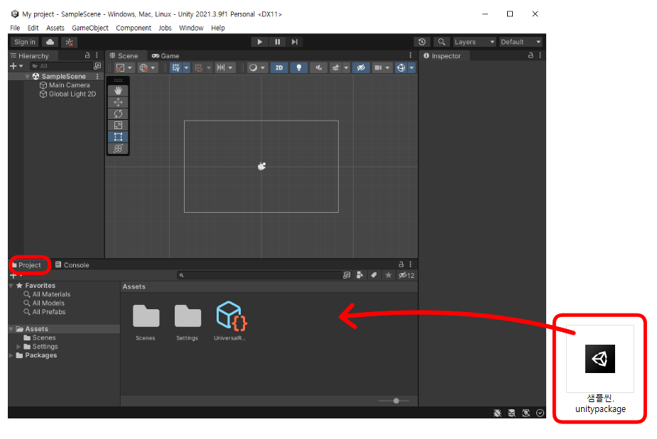The image size is (657, 439).
Task: Open Undo History
Action: tap(422, 42)
